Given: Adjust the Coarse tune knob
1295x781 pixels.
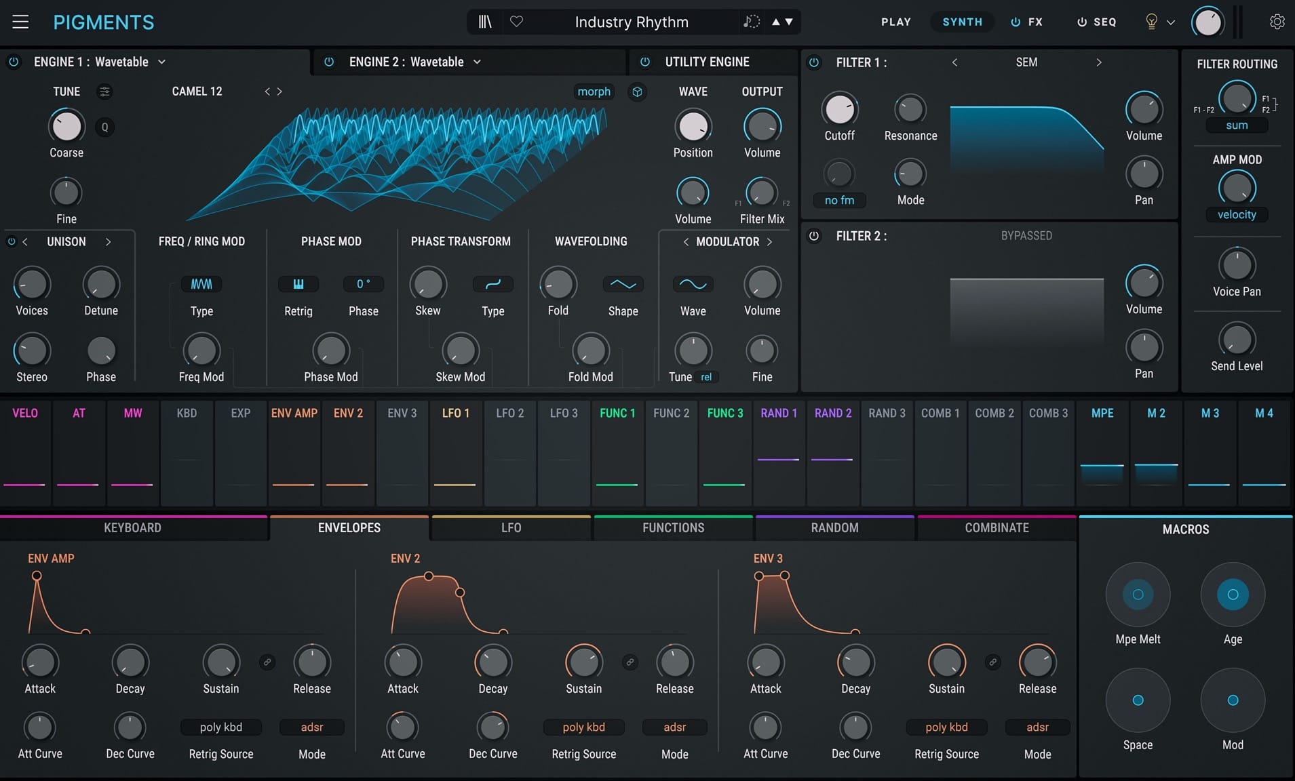Looking at the screenshot, I should pos(66,126).
